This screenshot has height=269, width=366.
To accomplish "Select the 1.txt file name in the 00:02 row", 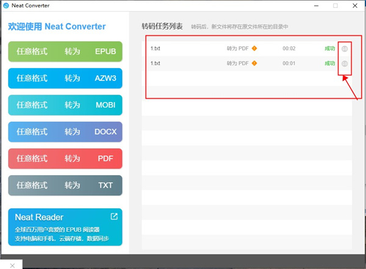I will (155, 48).
